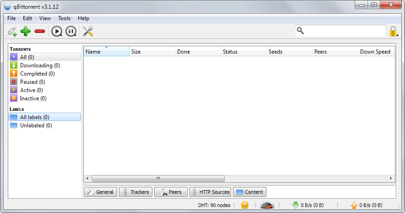
Task: Open the File menu
Action: 11,18
